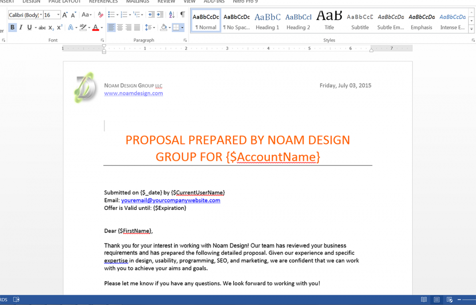The width and height of the screenshot is (476, 305).
Task: Select the right indent marker on ruler
Action: (371, 50)
